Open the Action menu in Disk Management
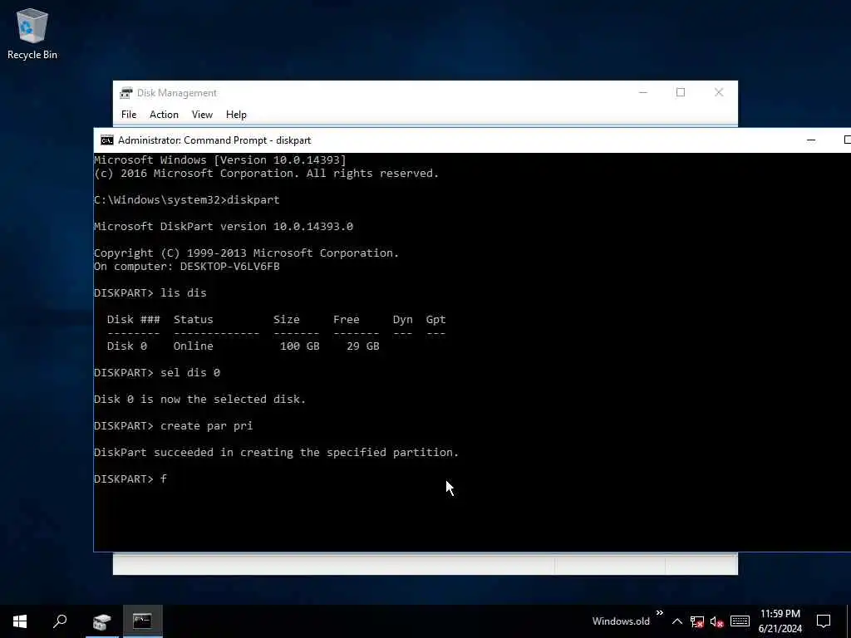Screen dimensions: 851x638 (x=164, y=115)
